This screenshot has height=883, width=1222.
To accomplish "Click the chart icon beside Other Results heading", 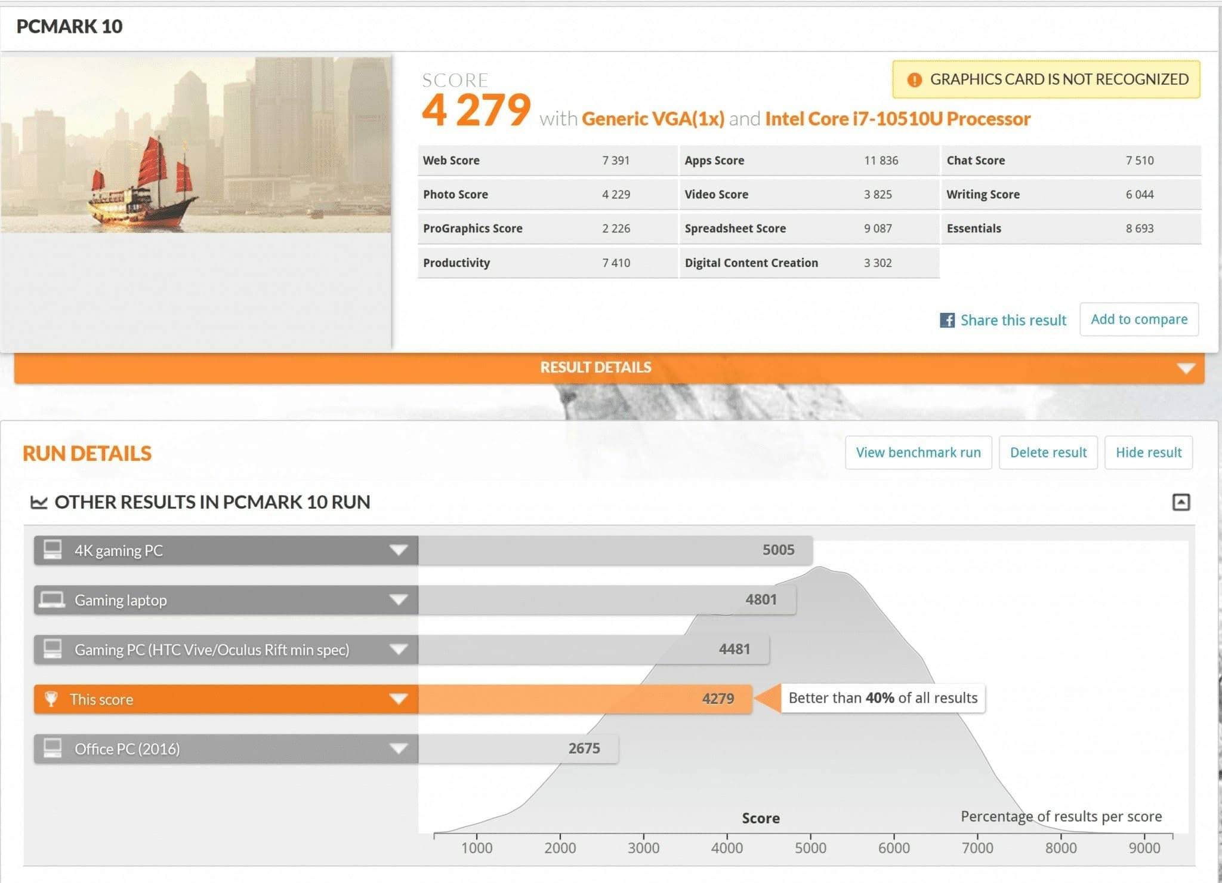I will pos(39,502).
